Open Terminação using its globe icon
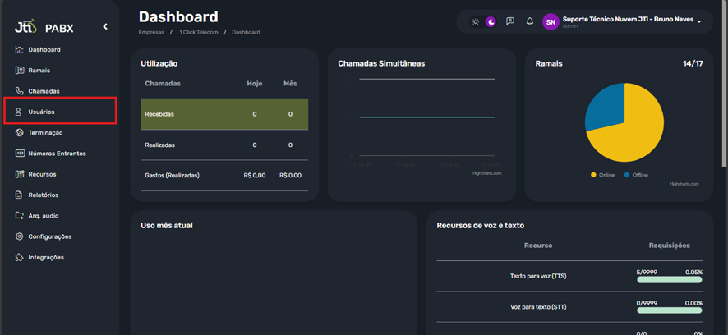 tap(20, 132)
